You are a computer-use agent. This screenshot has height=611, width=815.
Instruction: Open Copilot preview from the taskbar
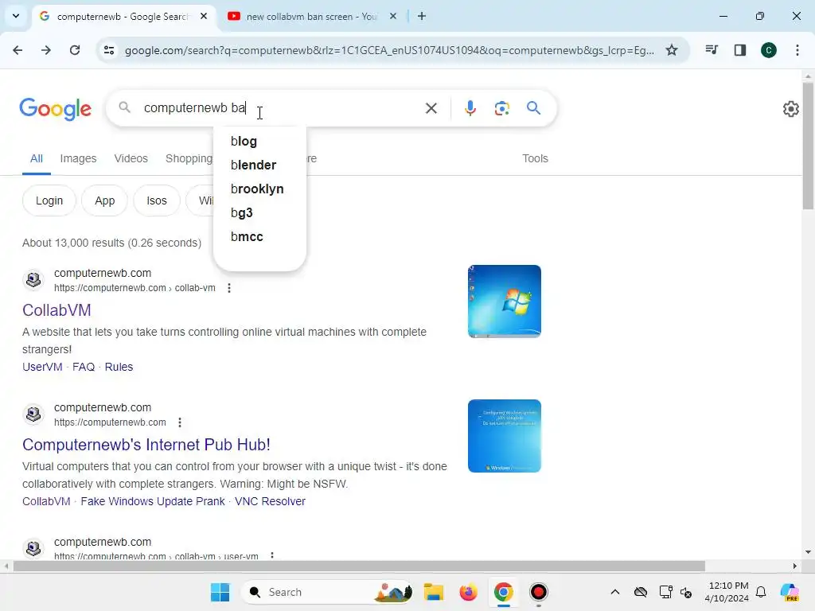click(790, 592)
